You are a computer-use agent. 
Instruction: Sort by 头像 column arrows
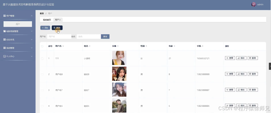click(x=118, y=46)
